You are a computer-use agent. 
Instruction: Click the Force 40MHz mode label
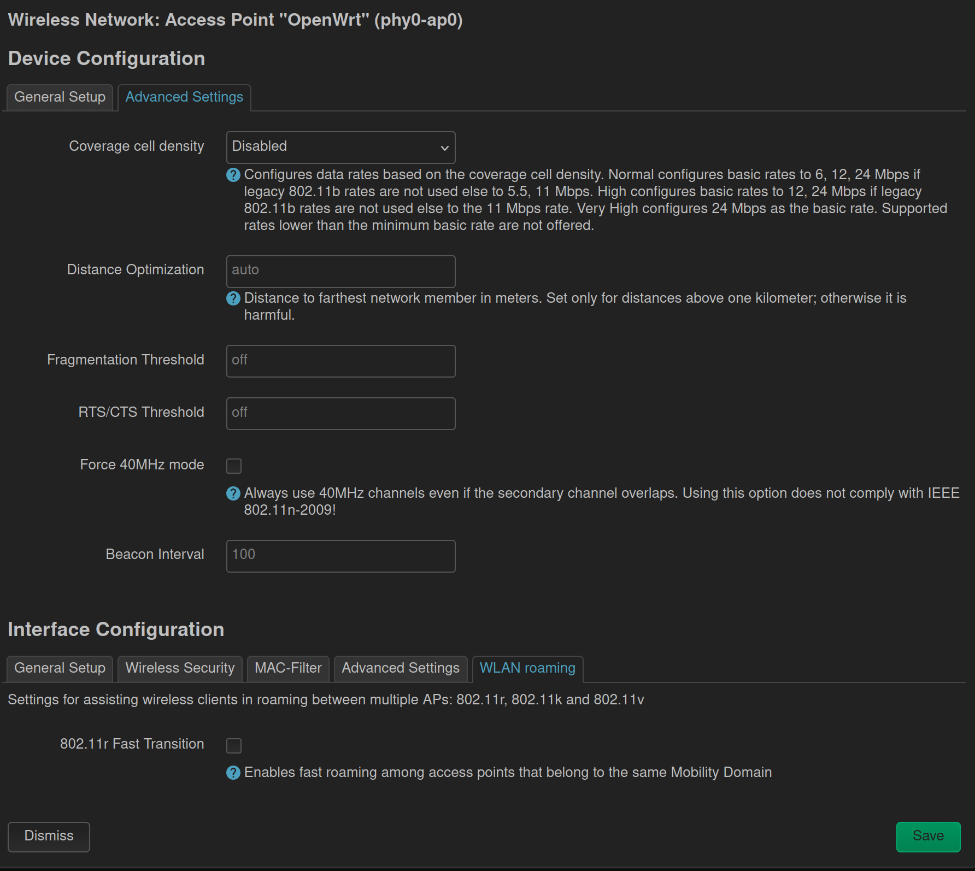pos(142,464)
